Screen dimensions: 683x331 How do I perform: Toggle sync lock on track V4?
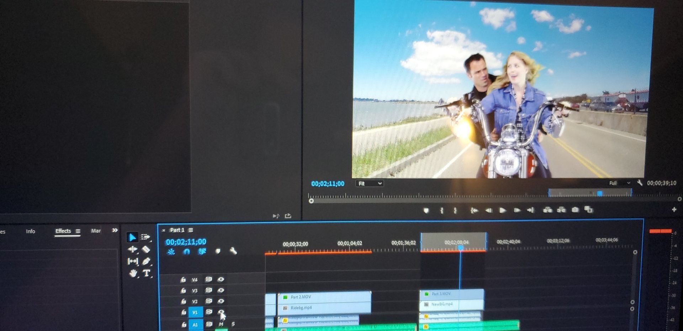click(209, 279)
